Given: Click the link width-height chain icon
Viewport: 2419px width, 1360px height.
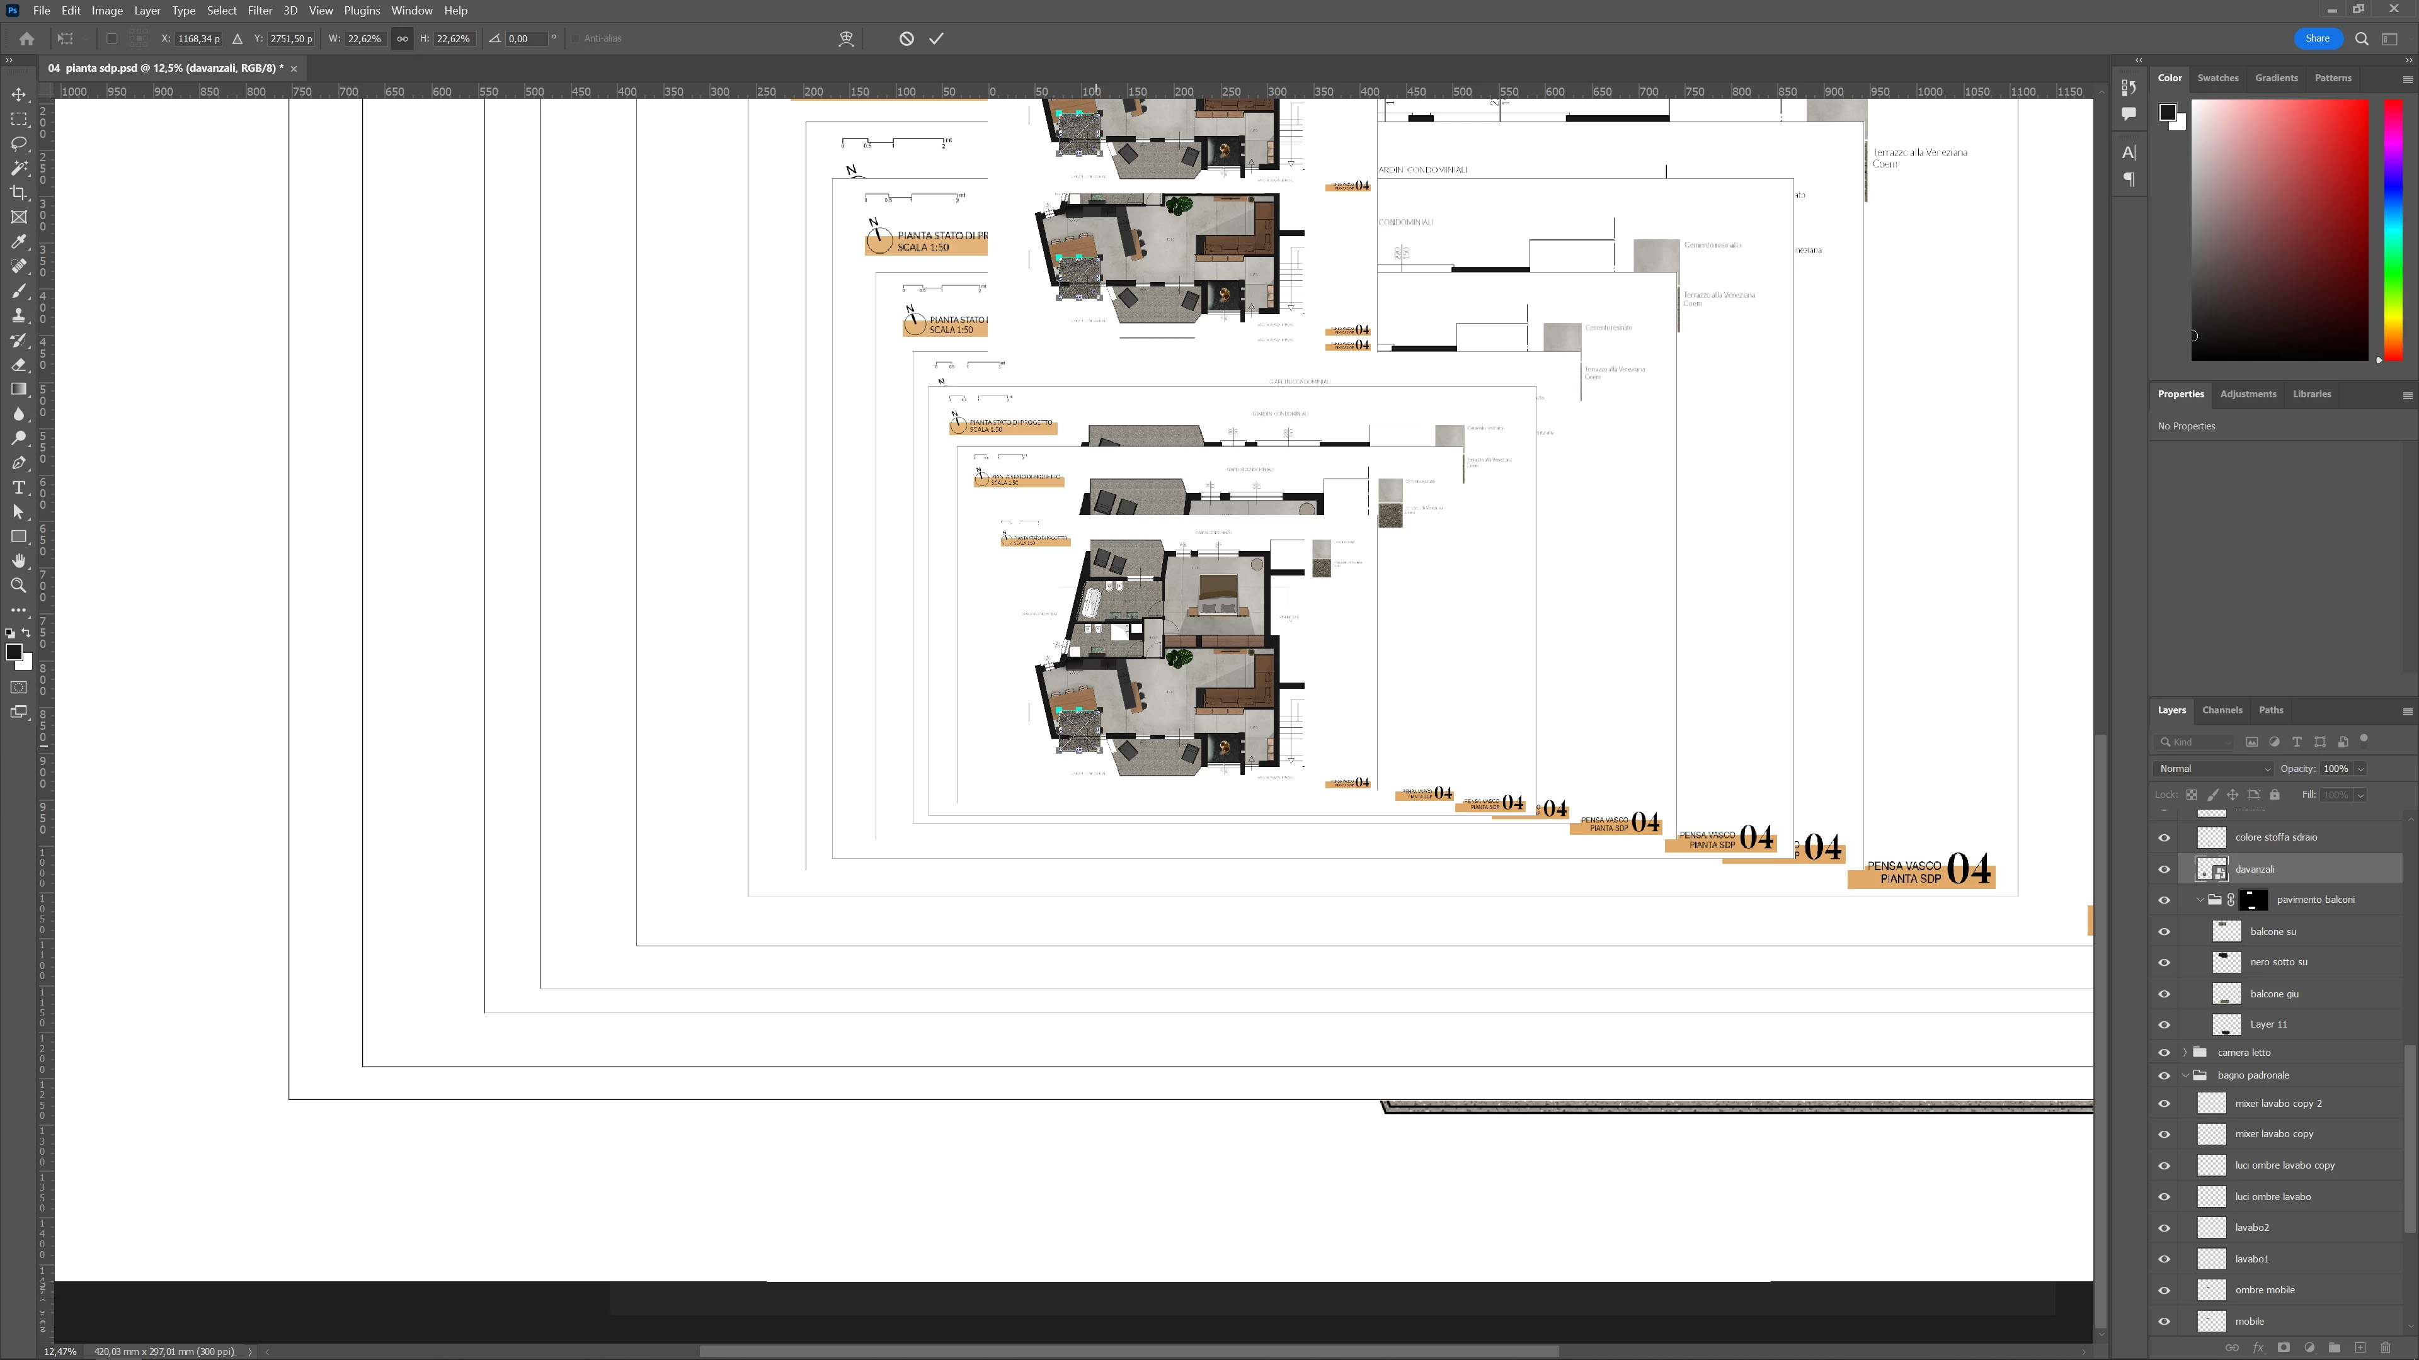Looking at the screenshot, I should [402, 38].
